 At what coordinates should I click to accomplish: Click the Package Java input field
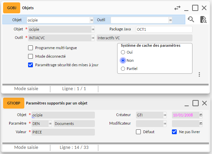[164, 29]
